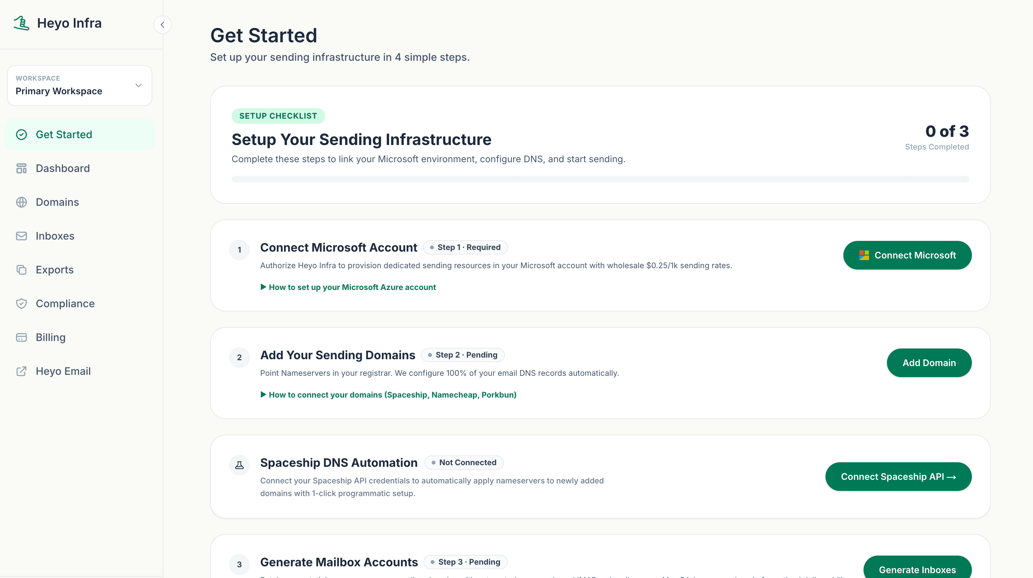Click the step 1 number badge
This screenshot has width=1033, height=578.
pos(239,250)
